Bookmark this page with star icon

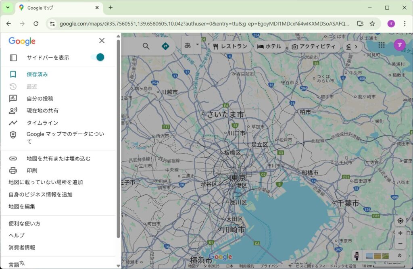coord(372,24)
